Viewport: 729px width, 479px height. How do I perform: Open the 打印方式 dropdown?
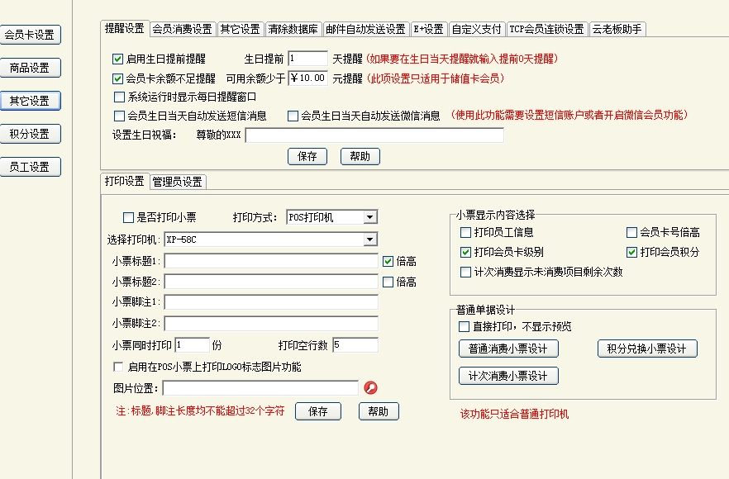click(x=369, y=218)
